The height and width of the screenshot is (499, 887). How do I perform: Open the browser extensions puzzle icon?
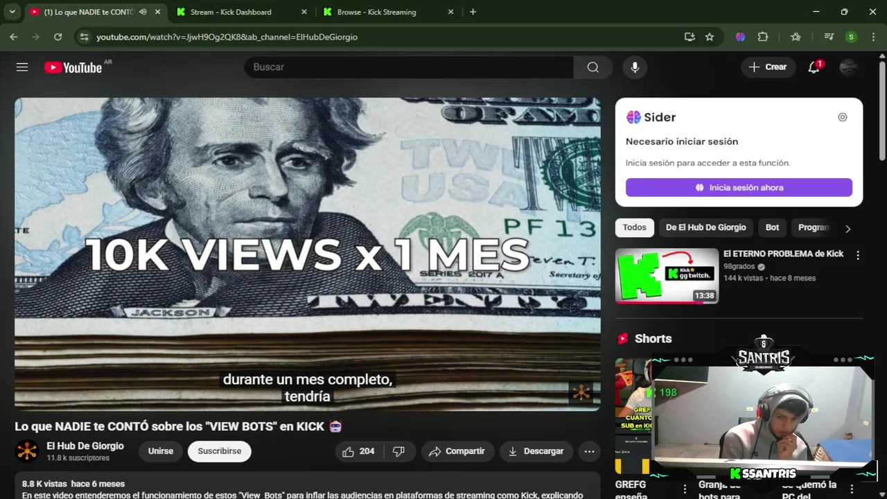[763, 37]
